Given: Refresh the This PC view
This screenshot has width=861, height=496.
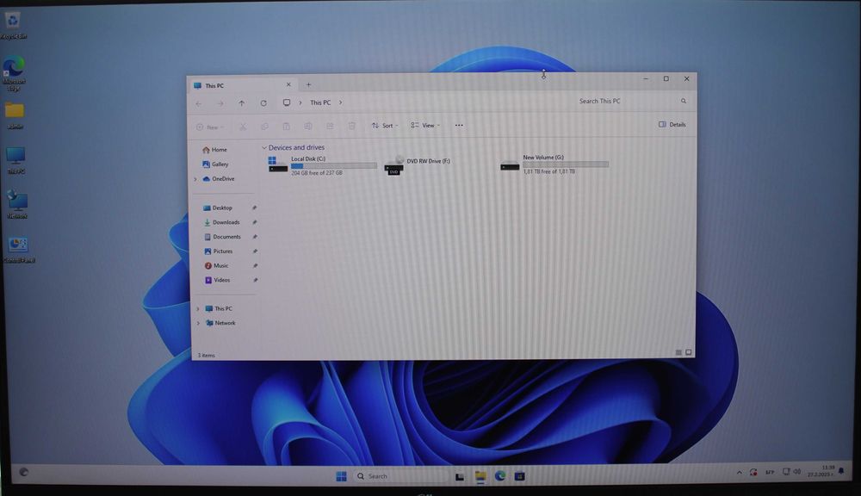Looking at the screenshot, I should (x=263, y=103).
